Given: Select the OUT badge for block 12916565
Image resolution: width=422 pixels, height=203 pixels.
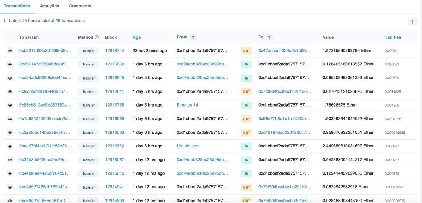Looking at the screenshot, I should [247, 119].
